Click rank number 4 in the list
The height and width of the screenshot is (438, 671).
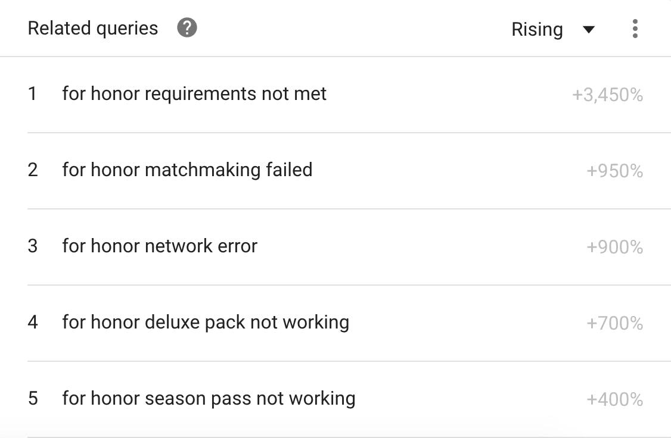point(33,323)
